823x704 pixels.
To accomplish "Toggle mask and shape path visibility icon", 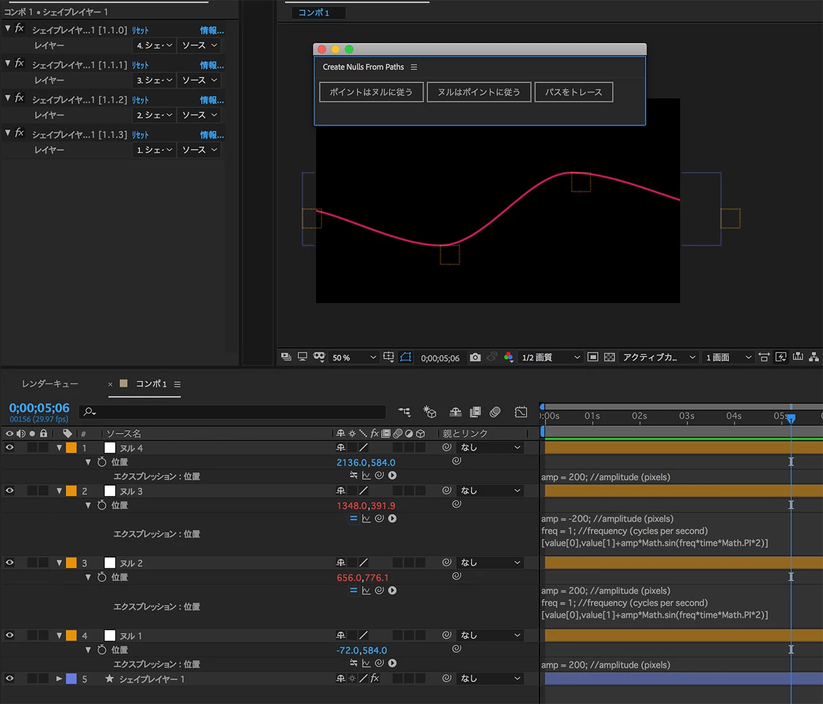I will (405, 357).
